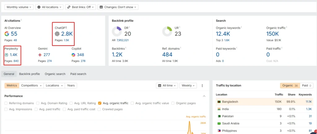Switch traffic by location to Paid
Screen dimensions: 317x134
tap(306, 86)
